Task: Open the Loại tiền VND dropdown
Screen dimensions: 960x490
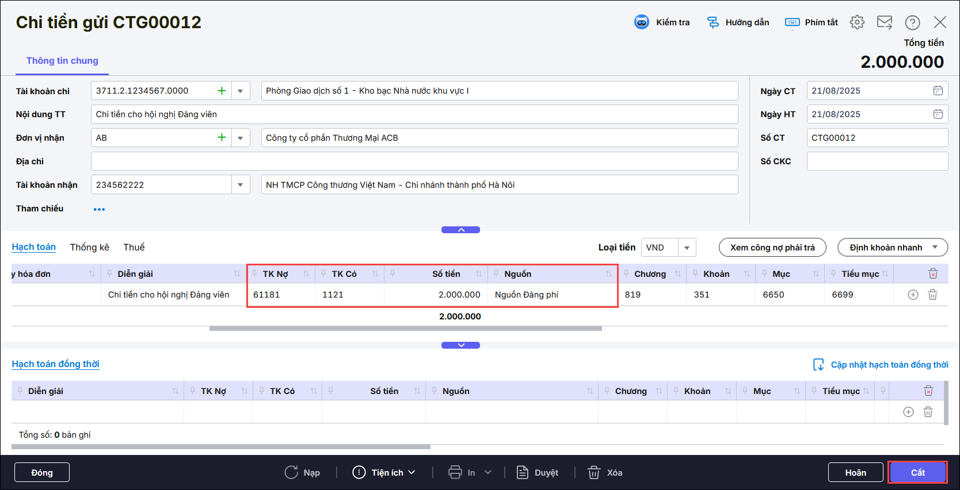Action: [x=687, y=248]
